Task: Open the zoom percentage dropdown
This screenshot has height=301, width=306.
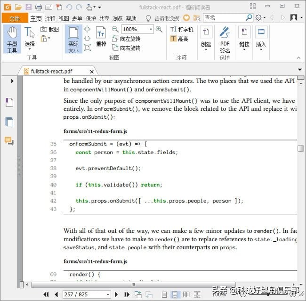Action: (151, 29)
